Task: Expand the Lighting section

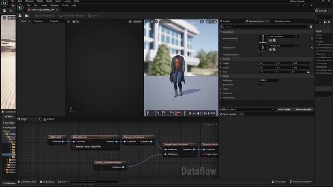Action: pos(221,89)
